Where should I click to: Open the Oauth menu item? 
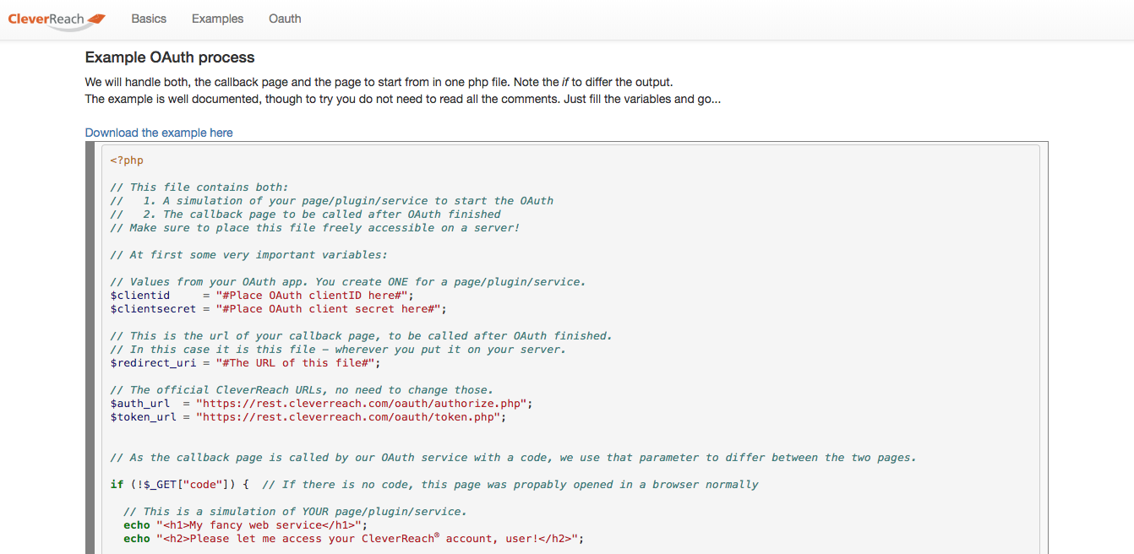(285, 19)
